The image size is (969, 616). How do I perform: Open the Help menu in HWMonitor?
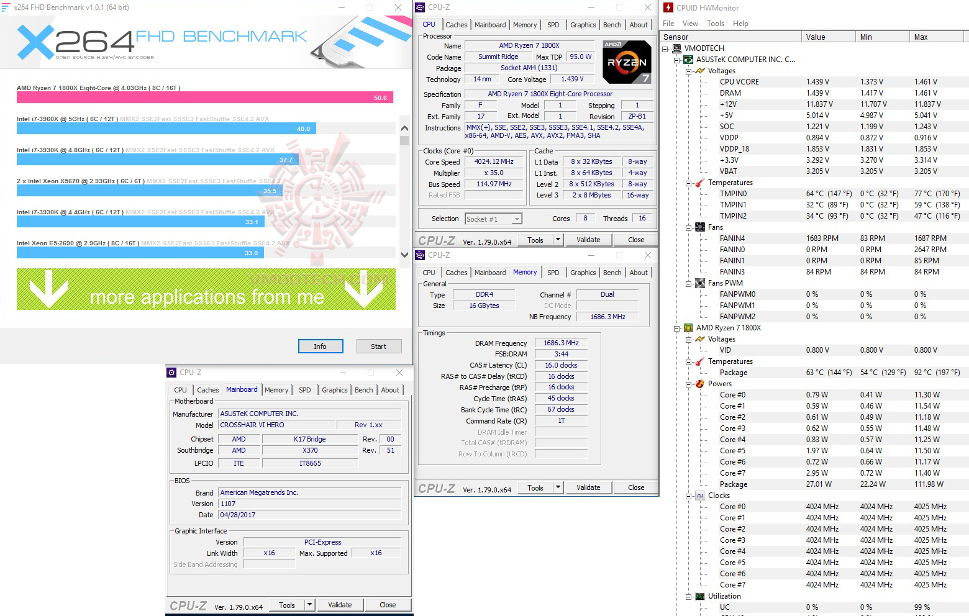coord(740,24)
